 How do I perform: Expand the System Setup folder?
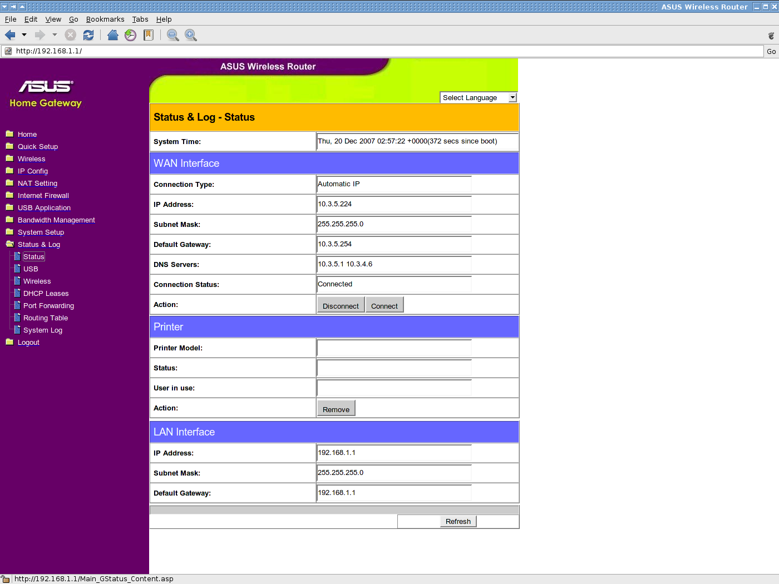coord(41,232)
